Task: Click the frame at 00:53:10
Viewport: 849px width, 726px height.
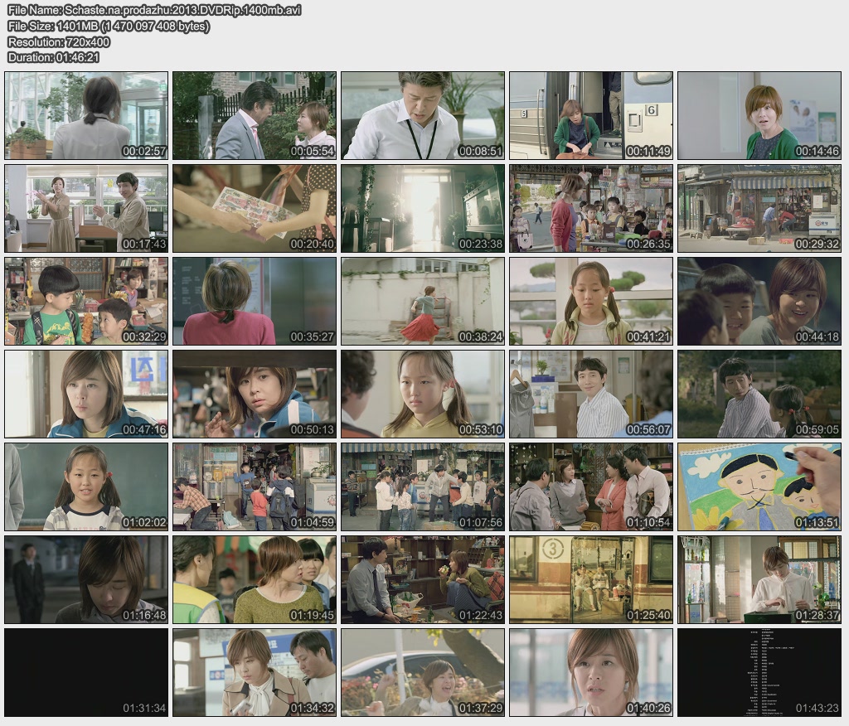Action: 423,394
